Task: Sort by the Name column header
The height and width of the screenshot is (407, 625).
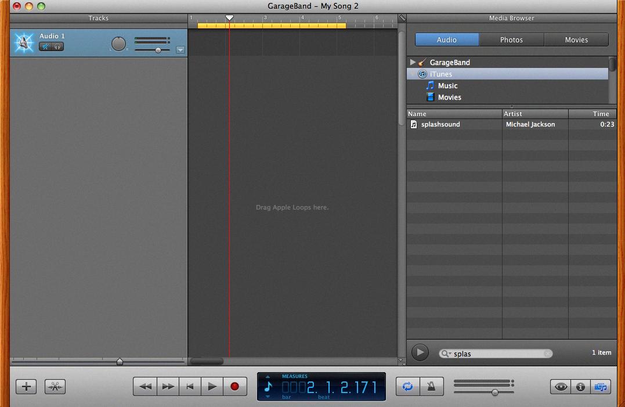Action: [x=454, y=114]
